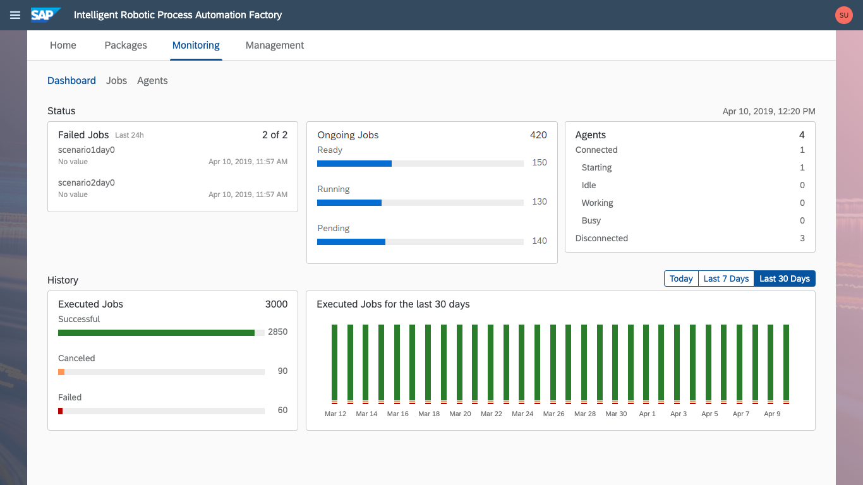Click the Pending jobs progress bar
Screen dimensions: 863x485
(x=420, y=242)
